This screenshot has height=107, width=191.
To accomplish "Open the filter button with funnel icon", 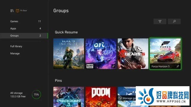I will click(160, 21).
